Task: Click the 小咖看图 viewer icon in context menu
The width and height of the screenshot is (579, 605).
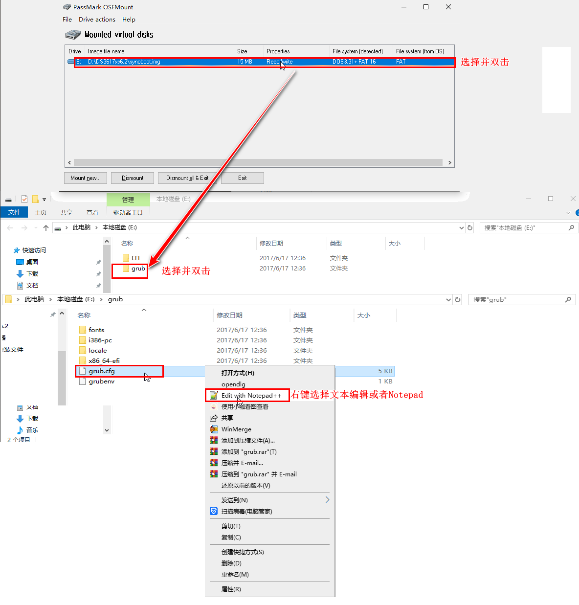Action: point(214,406)
